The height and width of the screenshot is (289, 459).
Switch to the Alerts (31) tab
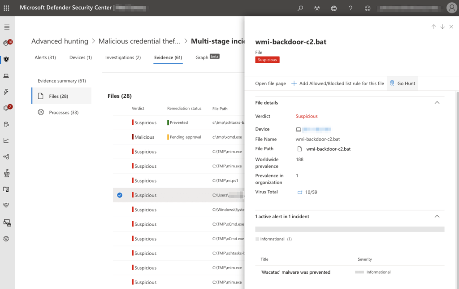pos(45,57)
